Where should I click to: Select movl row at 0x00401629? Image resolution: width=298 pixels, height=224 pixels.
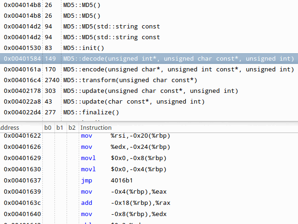[149, 158]
